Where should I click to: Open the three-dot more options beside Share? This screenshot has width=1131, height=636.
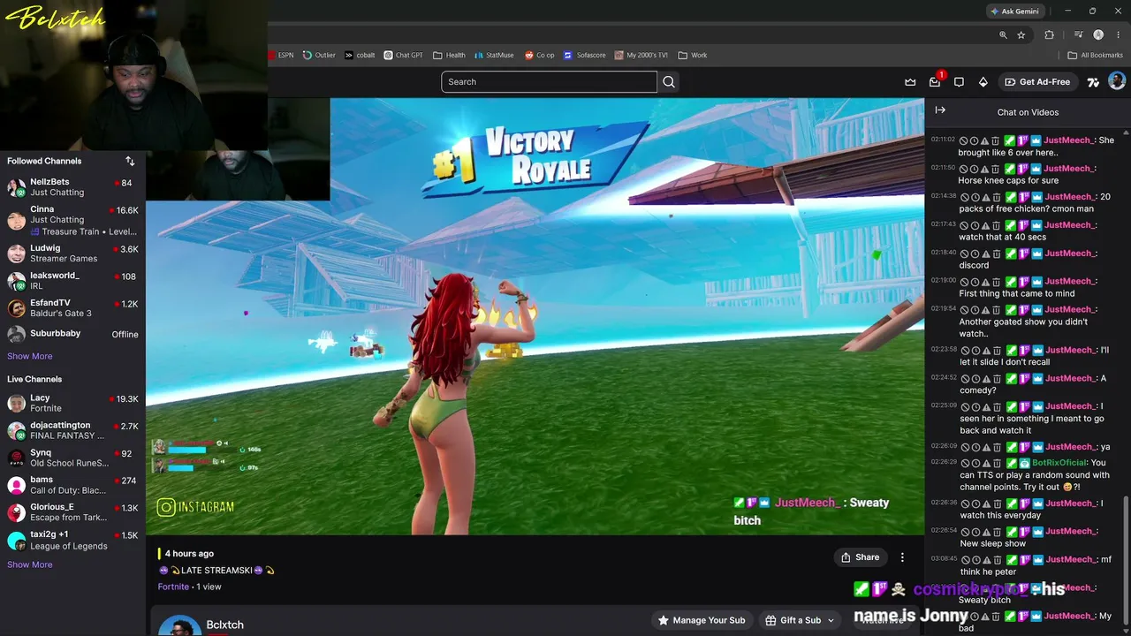[x=902, y=557]
